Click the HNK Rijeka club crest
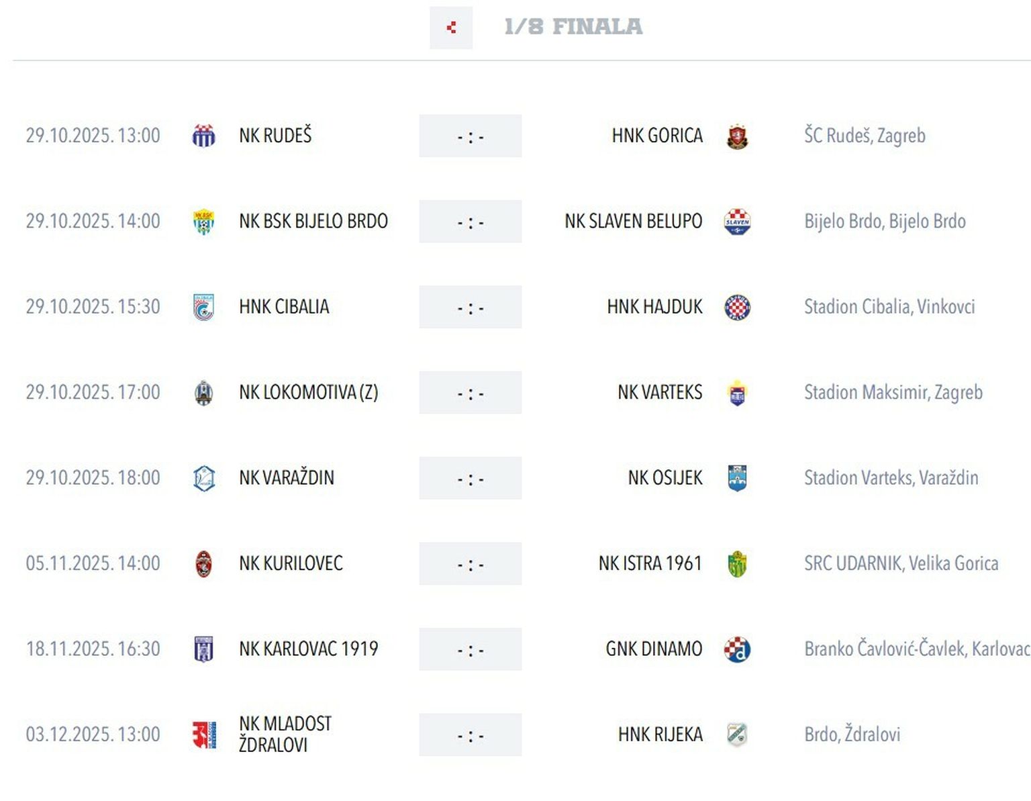Screen dimensions: 1031x801 point(737,735)
